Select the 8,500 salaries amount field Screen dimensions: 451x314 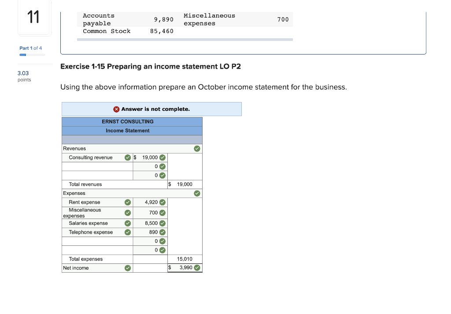coord(150,223)
